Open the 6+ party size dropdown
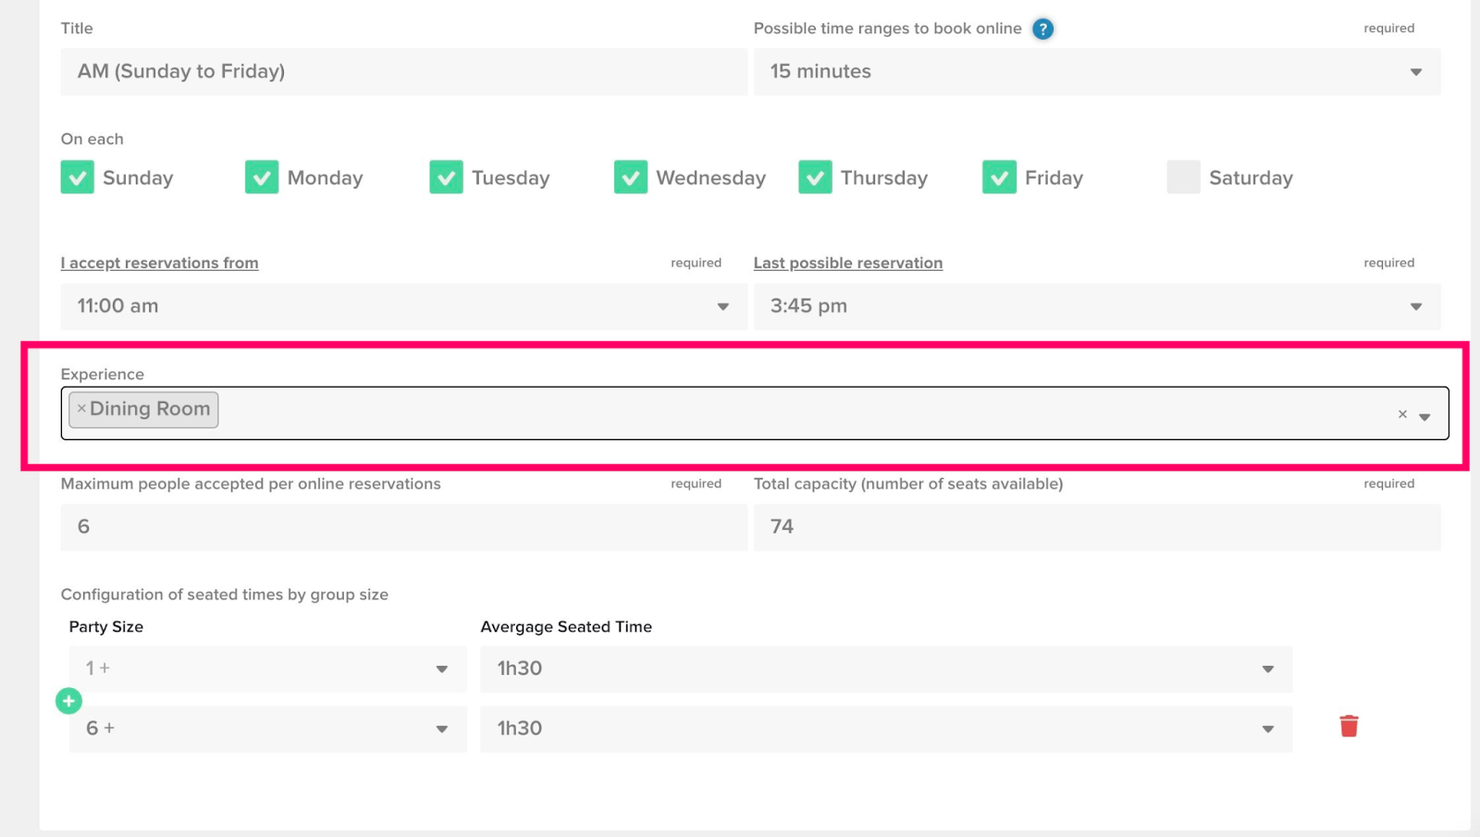 click(x=267, y=729)
